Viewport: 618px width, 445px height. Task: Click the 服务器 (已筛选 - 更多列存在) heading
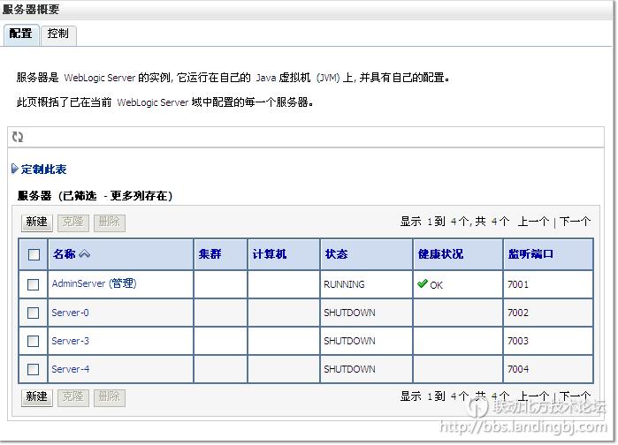tap(95, 195)
